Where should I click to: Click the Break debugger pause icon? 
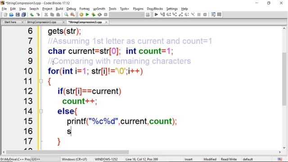pos(199,14)
